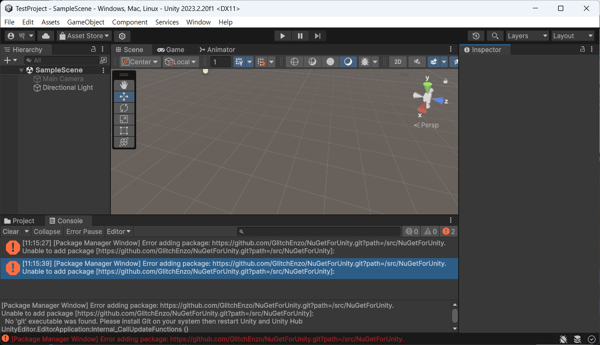Click the Clear console button
The width and height of the screenshot is (600, 345).
tap(11, 231)
